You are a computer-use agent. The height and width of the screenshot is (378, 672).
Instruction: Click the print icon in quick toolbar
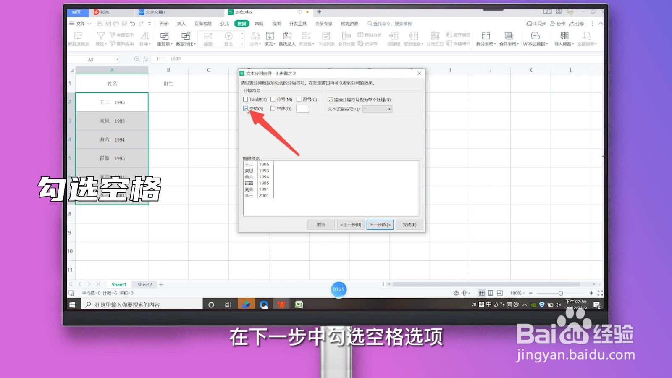(116, 24)
